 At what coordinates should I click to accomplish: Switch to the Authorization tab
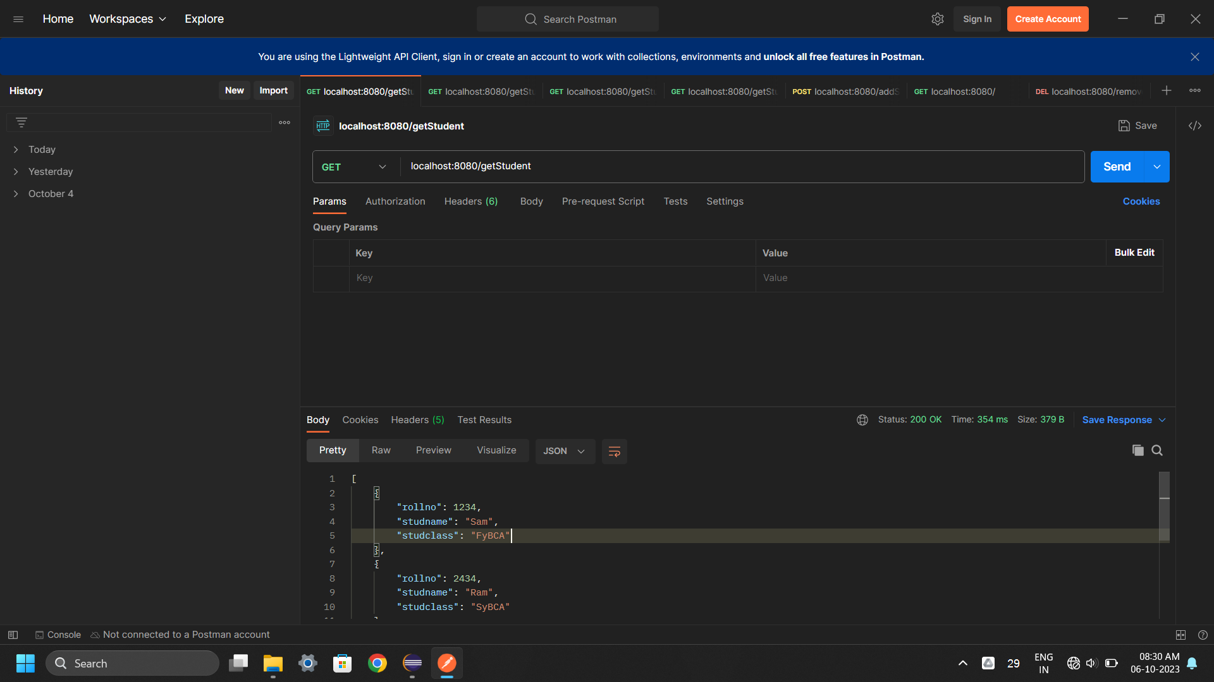[x=395, y=201]
